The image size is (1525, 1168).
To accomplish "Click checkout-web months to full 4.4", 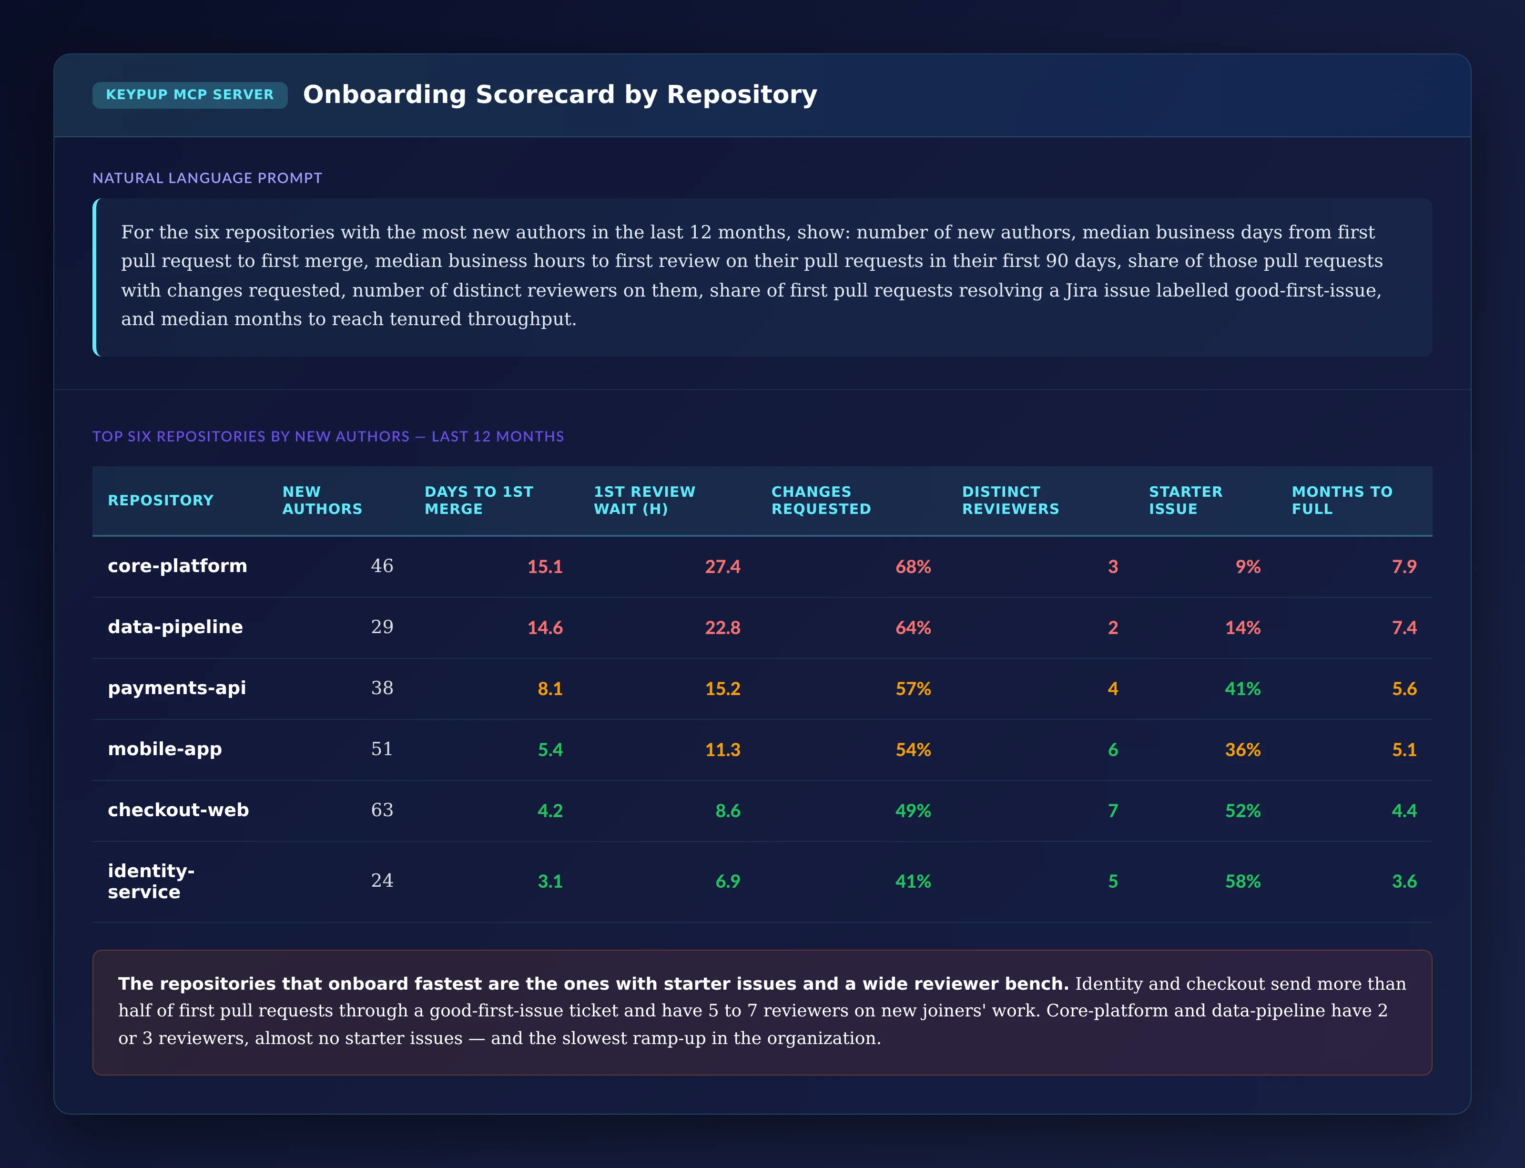I will point(1405,810).
